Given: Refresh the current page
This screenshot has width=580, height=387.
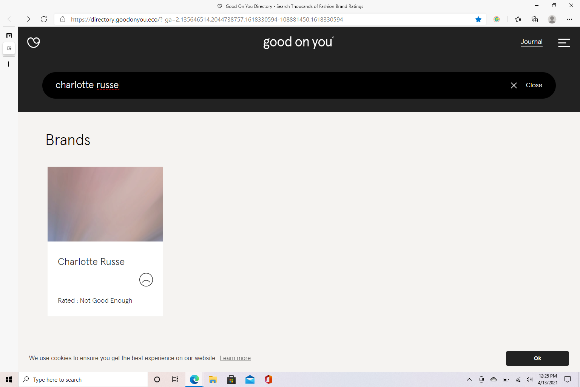Looking at the screenshot, I should click(x=44, y=19).
